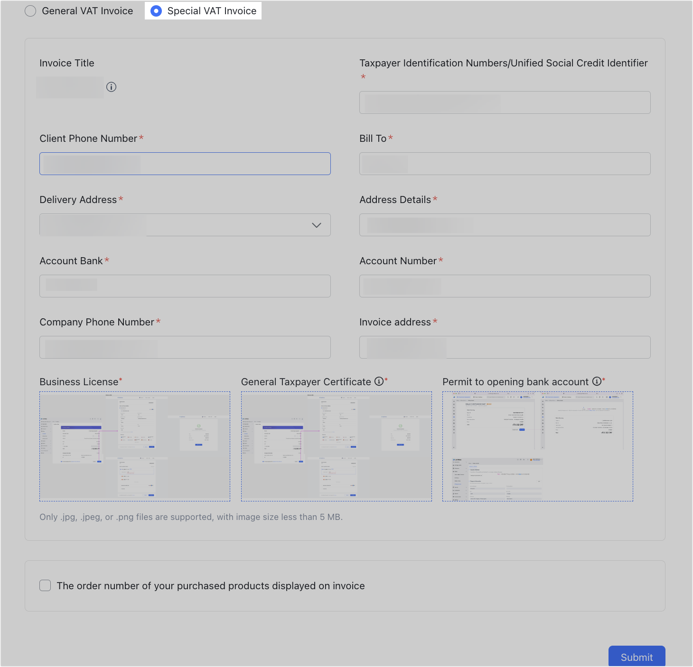Select the General VAT Invoice radio button
Screen dimensions: 693x667
coord(30,10)
